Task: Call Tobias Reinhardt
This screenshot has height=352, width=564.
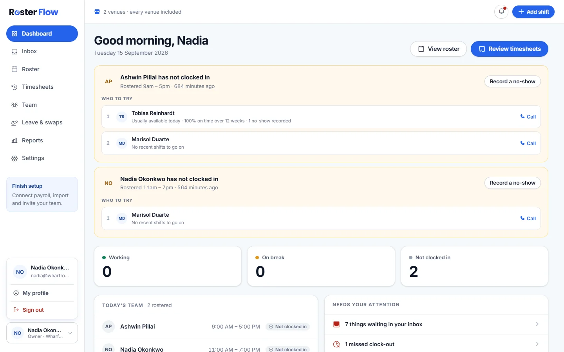Action: (528, 117)
